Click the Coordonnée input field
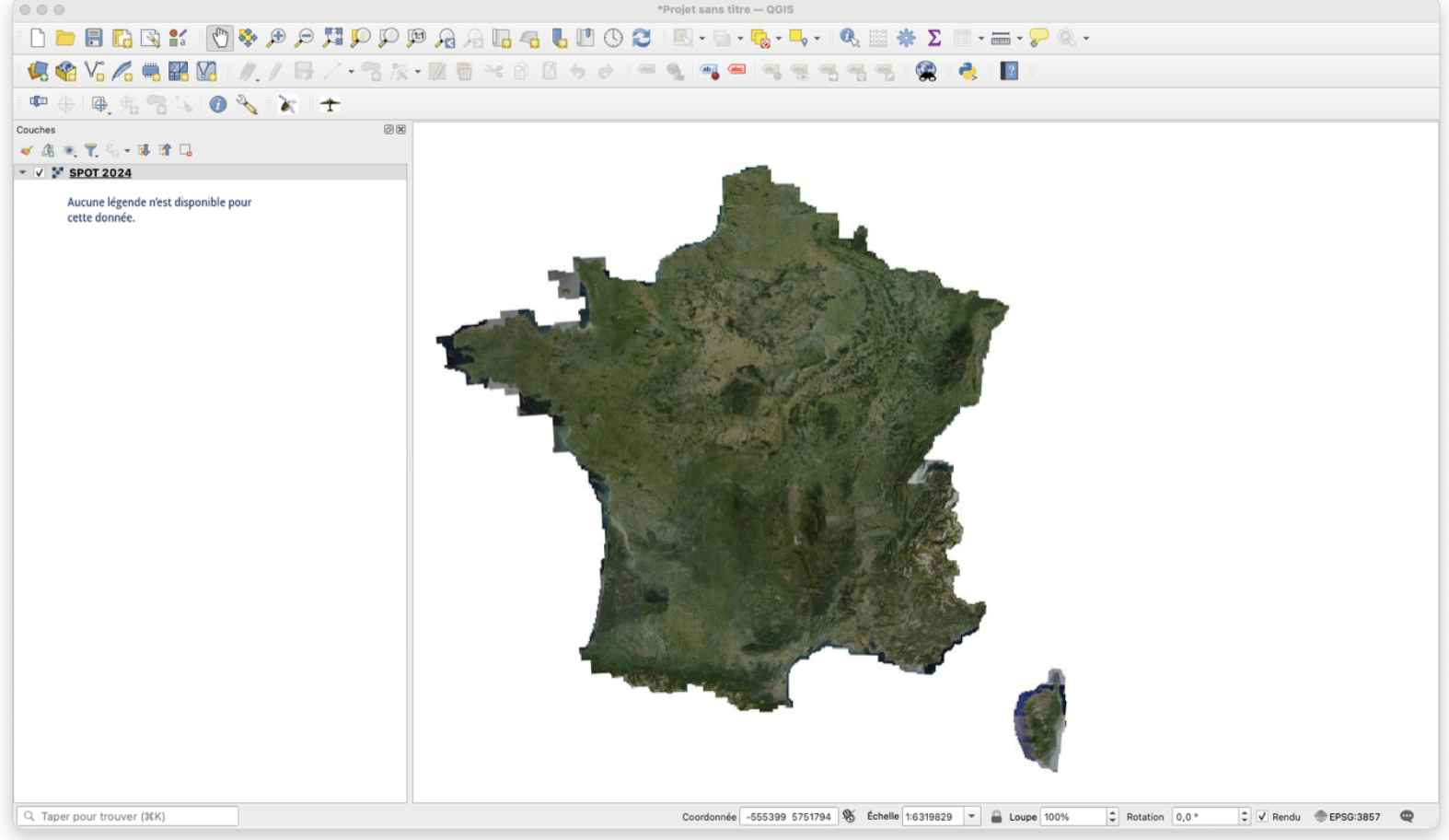Image resolution: width=1449 pixels, height=840 pixels. 788,816
